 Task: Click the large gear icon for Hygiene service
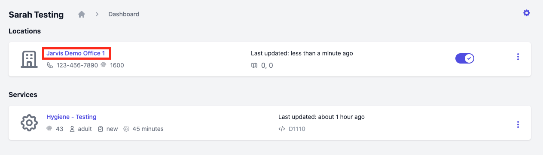coord(29,123)
